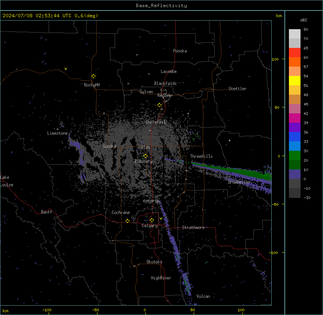Pick the light blue 33-30 dBZ swatch

point(295,146)
